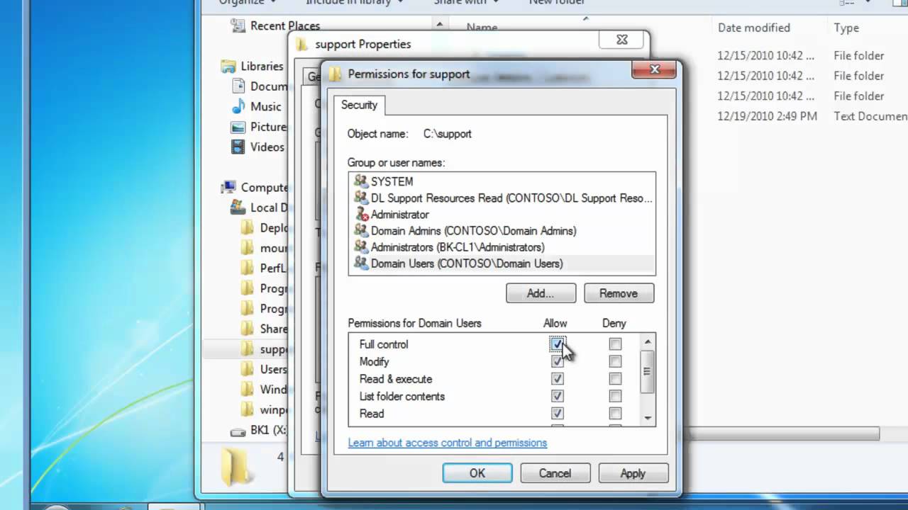Check Deny for List folder contents

click(x=615, y=396)
